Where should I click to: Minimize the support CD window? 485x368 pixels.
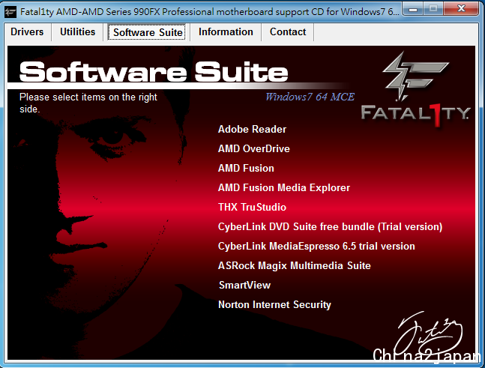pos(413,9)
